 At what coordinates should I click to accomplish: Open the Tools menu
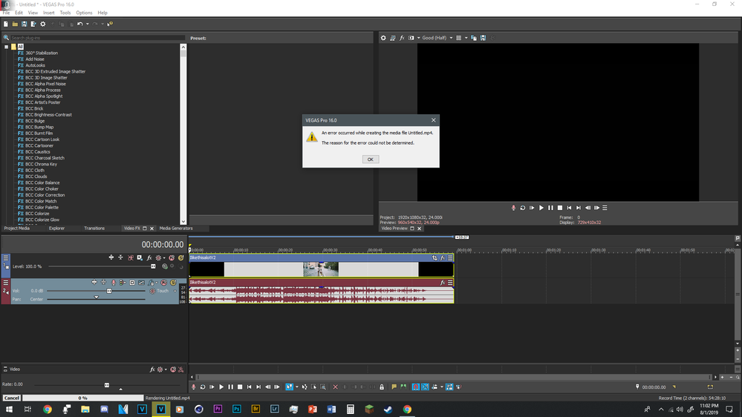[65, 13]
